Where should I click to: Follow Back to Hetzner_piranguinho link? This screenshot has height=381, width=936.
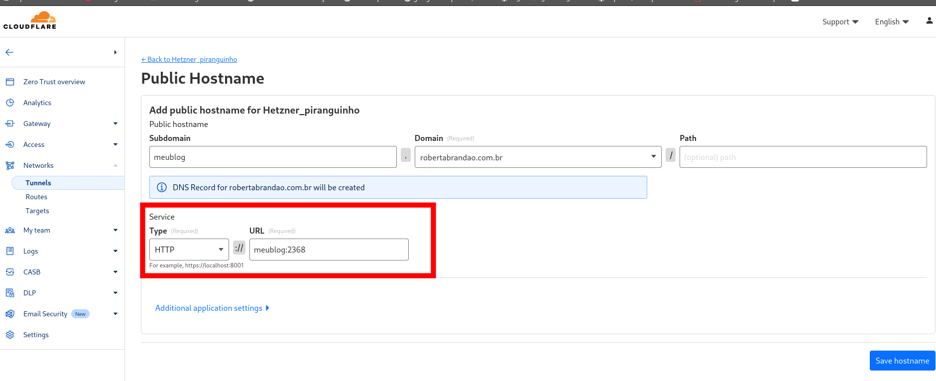coord(189,59)
